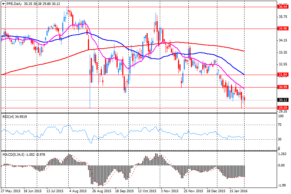The image size is (291, 194).
Task: Click the RSI 70 level label
Action: coord(280,125)
